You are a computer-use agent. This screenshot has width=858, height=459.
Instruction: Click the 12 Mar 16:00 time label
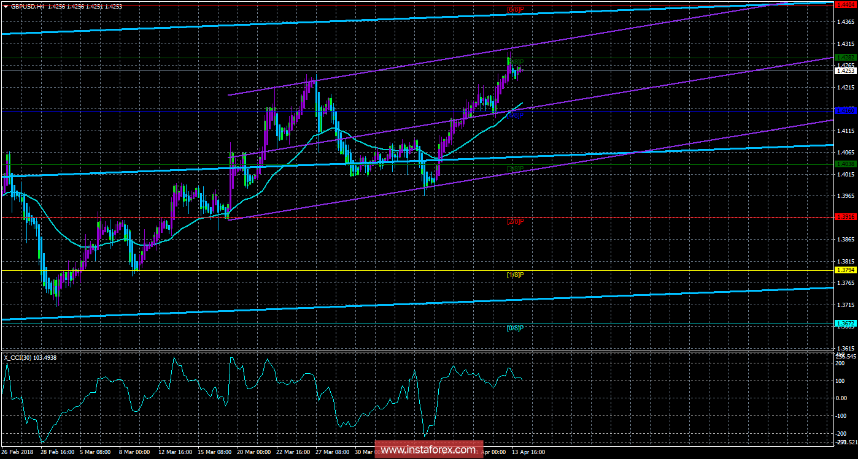(x=176, y=453)
